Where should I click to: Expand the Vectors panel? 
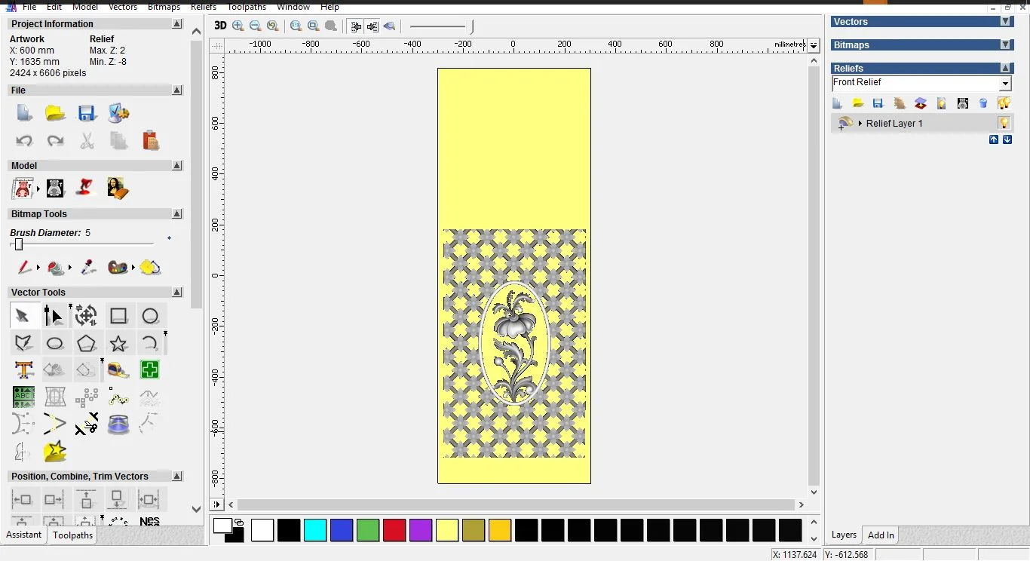(x=1005, y=22)
